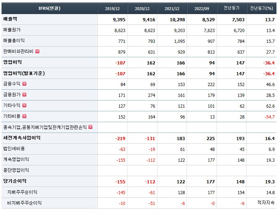Click 매출액 value 8,529 for 2022/09
The width and height of the screenshot is (279, 210).
coord(208,20)
